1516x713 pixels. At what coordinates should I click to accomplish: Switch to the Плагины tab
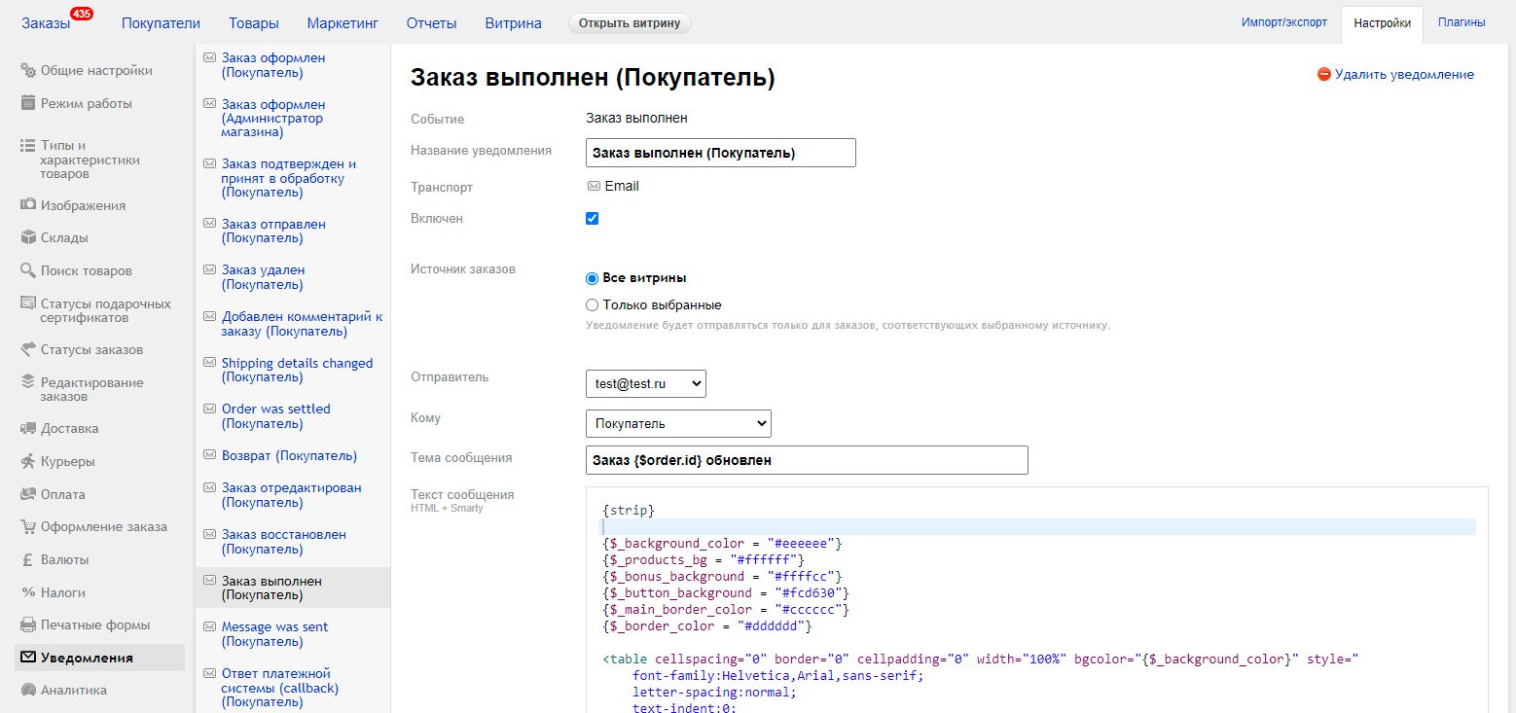coord(1462,22)
